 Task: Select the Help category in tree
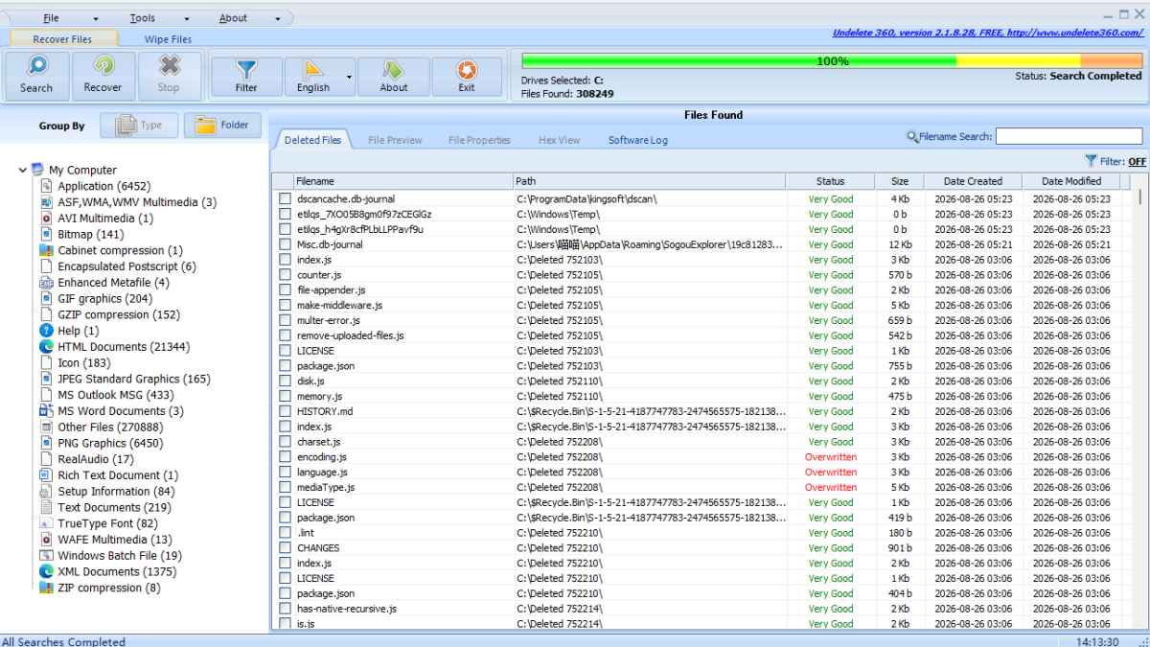tap(78, 331)
